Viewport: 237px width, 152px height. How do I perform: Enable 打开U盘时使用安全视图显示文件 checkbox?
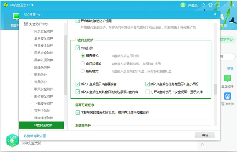point(147,92)
